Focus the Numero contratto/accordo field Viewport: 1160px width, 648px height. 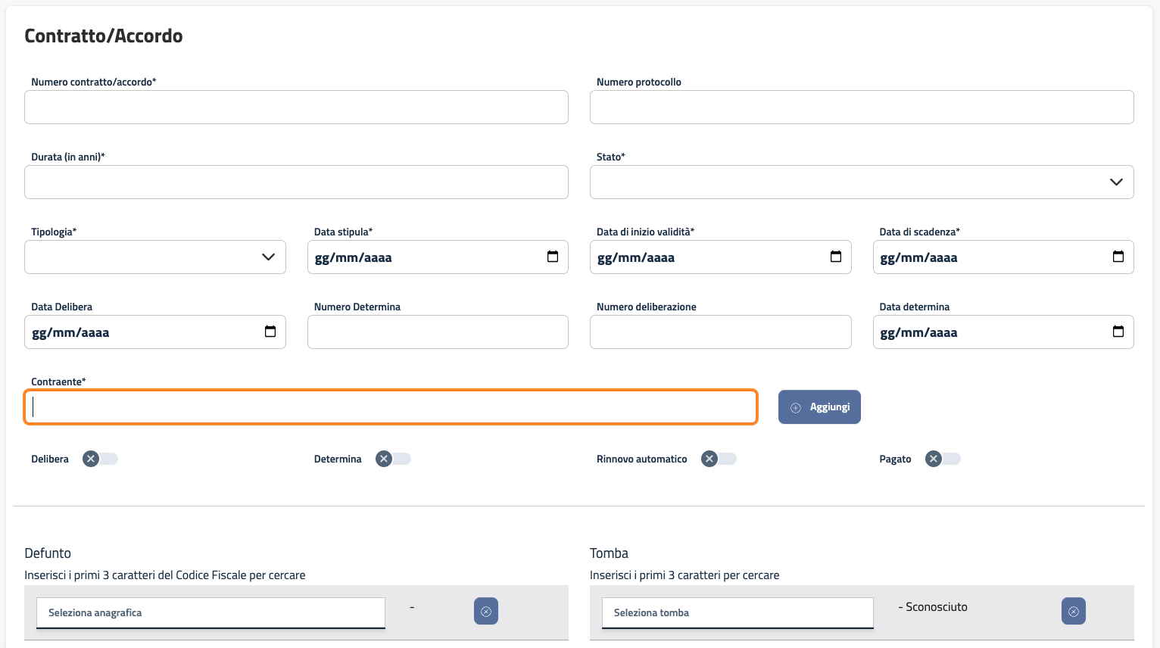[296, 107]
